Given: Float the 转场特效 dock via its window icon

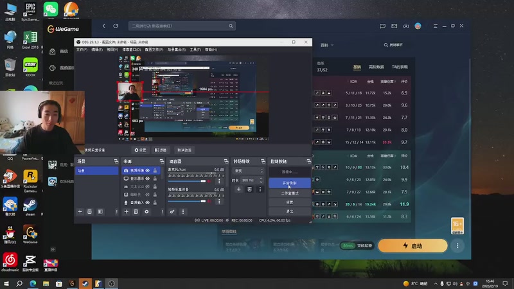Looking at the screenshot, I should point(263,161).
